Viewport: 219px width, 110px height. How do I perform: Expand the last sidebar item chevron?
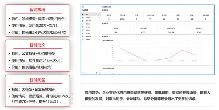point(99,40)
